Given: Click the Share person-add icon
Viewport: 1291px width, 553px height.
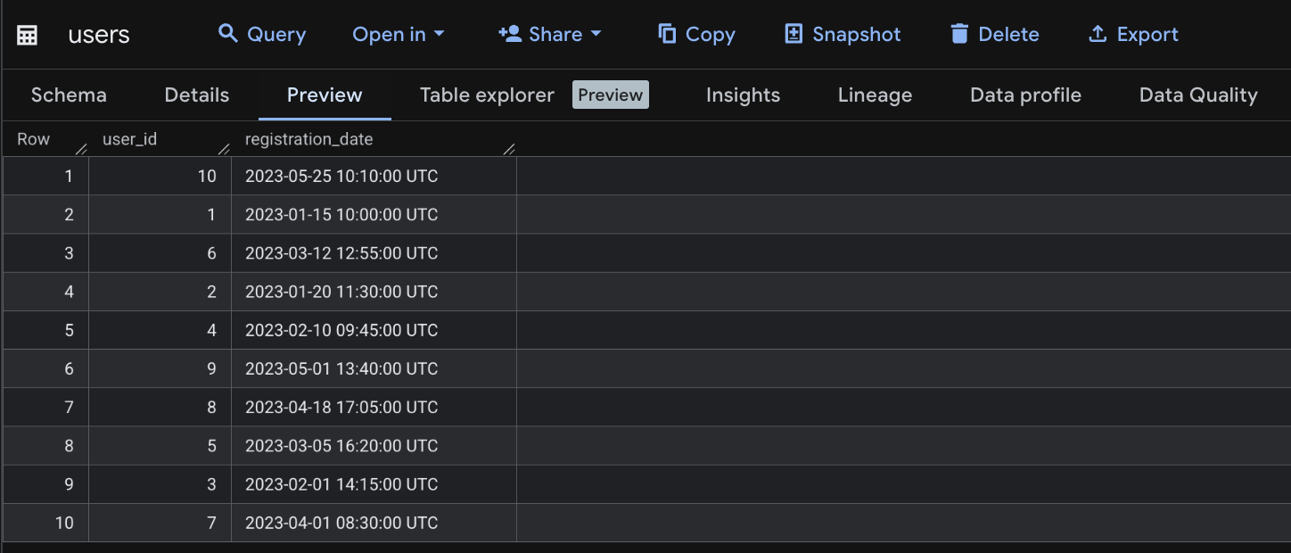Looking at the screenshot, I should click(510, 34).
